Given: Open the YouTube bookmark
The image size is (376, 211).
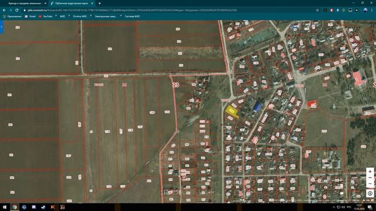Looking at the screenshot, I should pyautogui.click(x=45, y=16).
